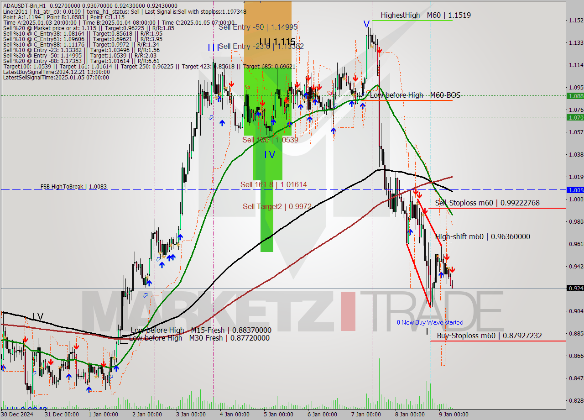
Task: Click the 'LatestSellSignalTime:2025.01.05 07:00:00' line
Action: [56, 78]
